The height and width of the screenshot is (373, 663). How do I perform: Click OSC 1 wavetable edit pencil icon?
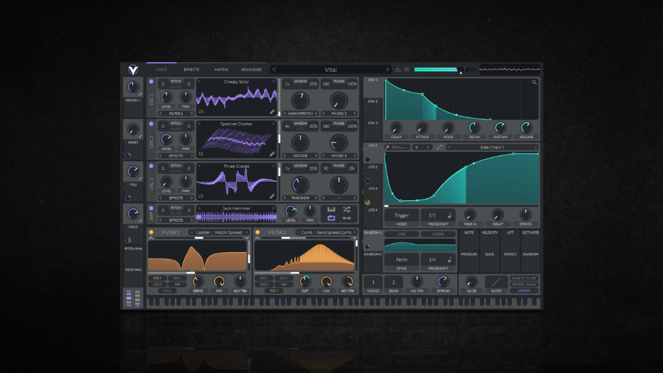tap(272, 112)
